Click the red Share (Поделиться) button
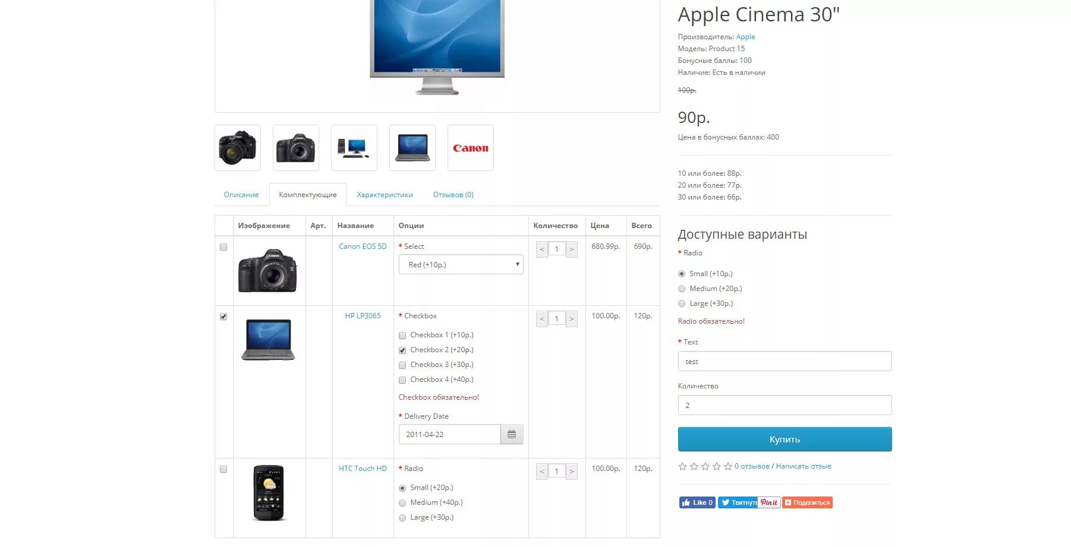Screen dimensions: 1071x547 coord(807,502)
